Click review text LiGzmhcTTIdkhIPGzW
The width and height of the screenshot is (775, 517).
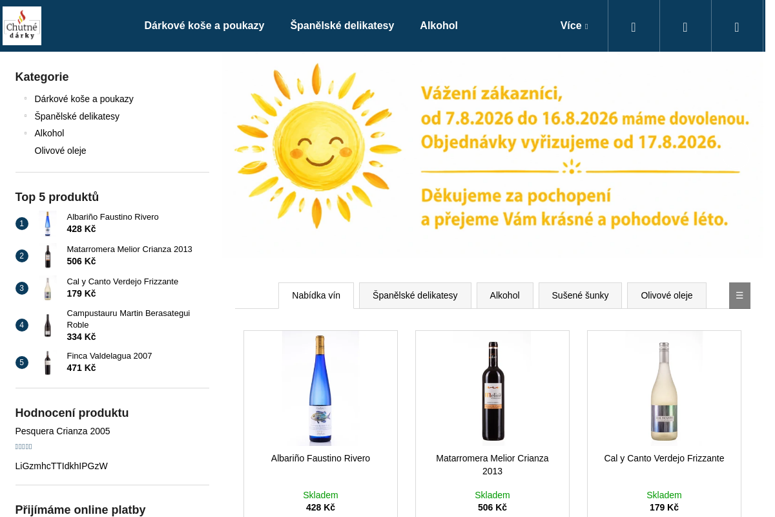click(x=61, y=466)
